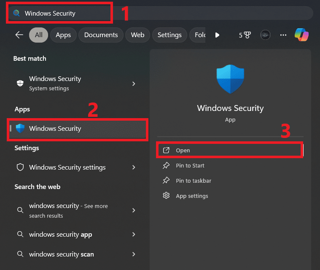Select the Apps filter tab
320x270 pixels.
[63, 35]
